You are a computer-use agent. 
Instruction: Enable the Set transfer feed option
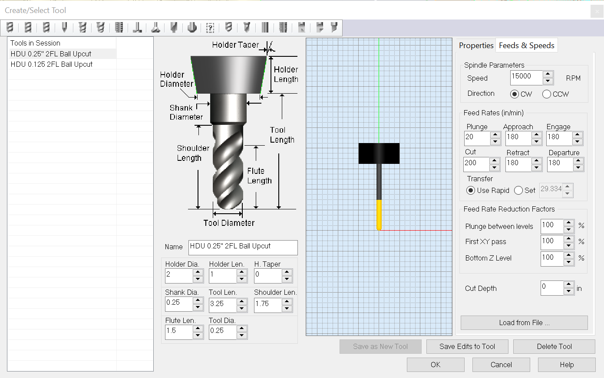518,190
